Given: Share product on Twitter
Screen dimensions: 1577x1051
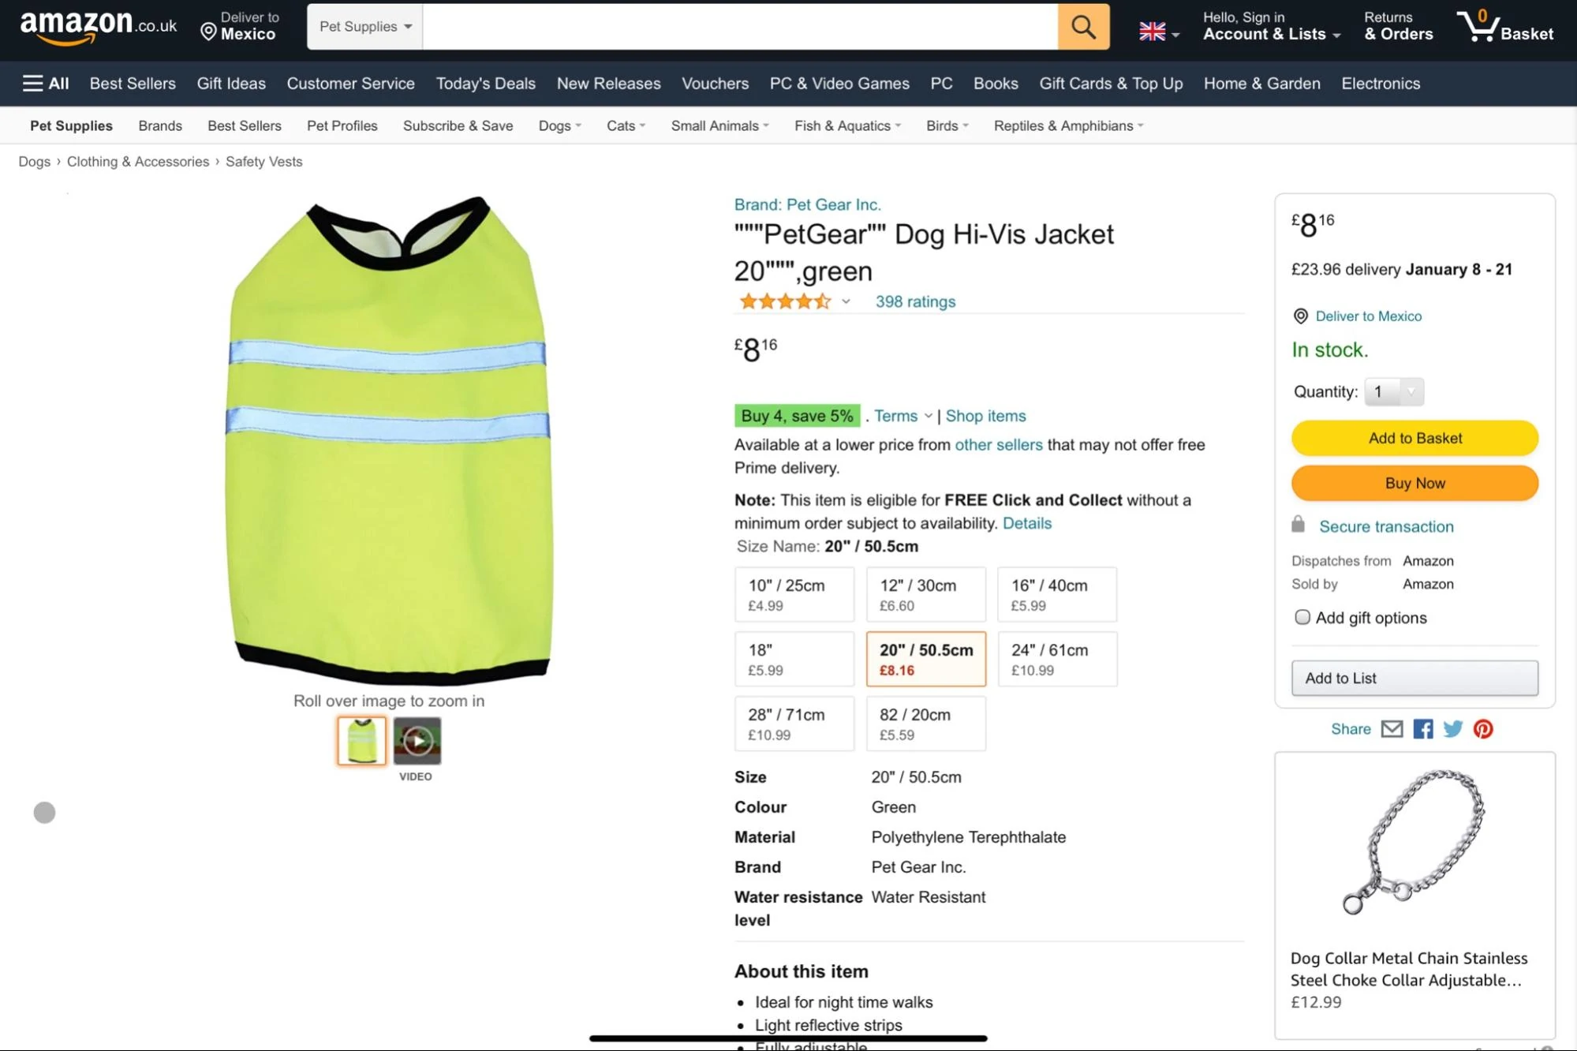Looking at the screenshot, I should click(1452, 729).
